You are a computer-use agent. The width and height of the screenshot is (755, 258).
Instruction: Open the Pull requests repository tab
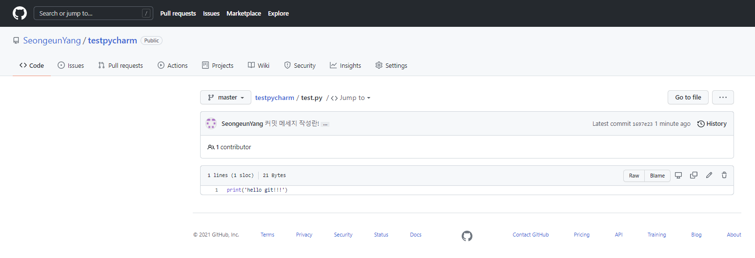click(x=121, y=65)
